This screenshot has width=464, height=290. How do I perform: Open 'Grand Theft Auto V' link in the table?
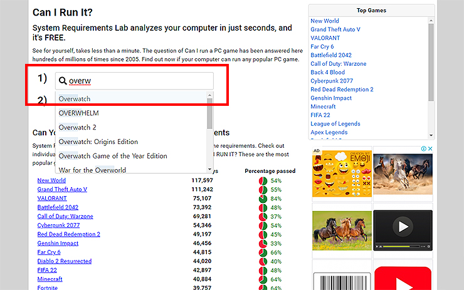click(62, 190)
